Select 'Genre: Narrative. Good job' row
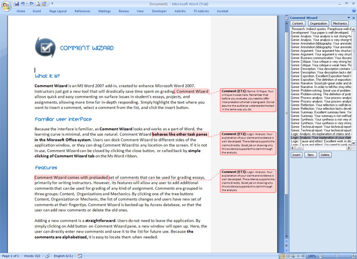Image resolution: width=357 pixels, height=259 pixels. coord(321,83)
